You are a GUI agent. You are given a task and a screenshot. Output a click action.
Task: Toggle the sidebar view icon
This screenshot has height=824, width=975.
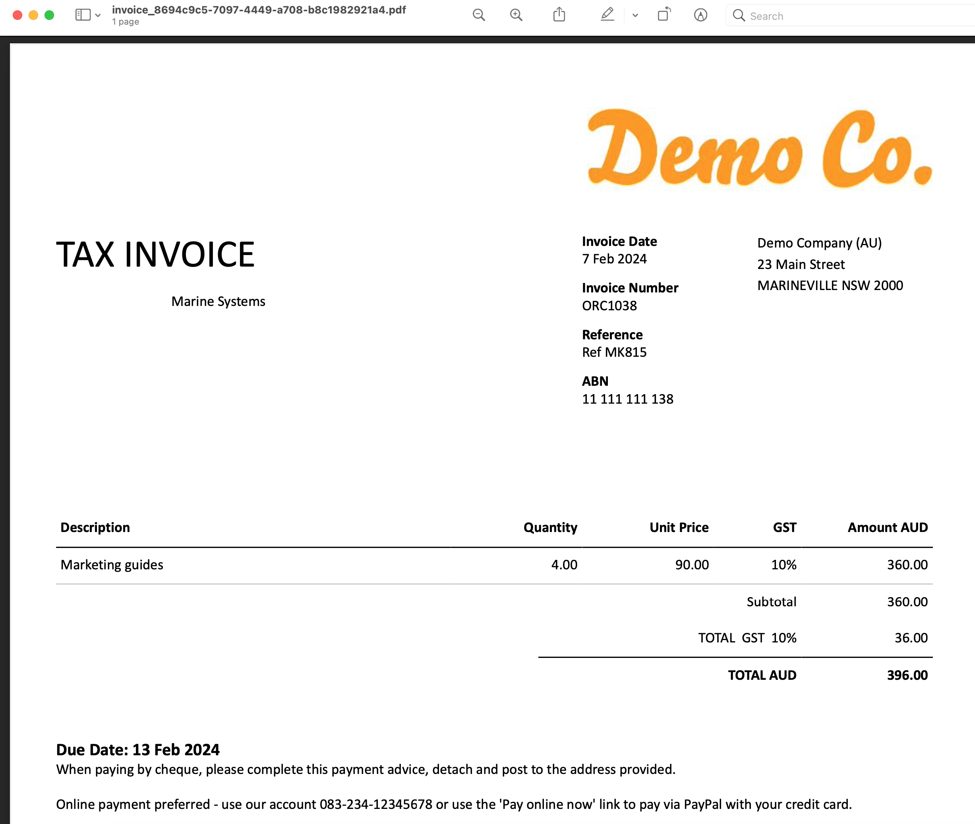[83, 15]
